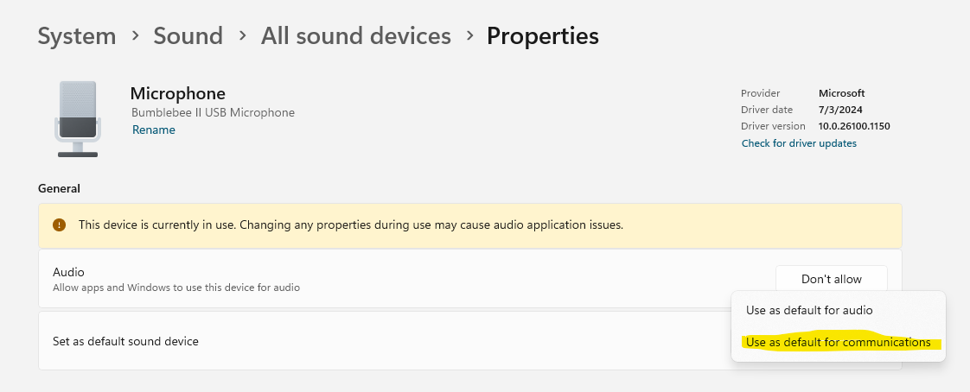Click the Bumblebee II USB Microphone subtitle

pos(213,112)
